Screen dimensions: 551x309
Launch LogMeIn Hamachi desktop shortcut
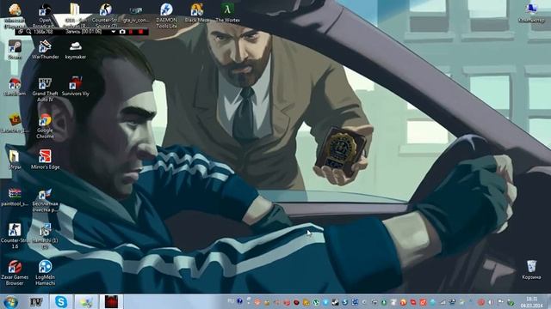coord(45,273)
